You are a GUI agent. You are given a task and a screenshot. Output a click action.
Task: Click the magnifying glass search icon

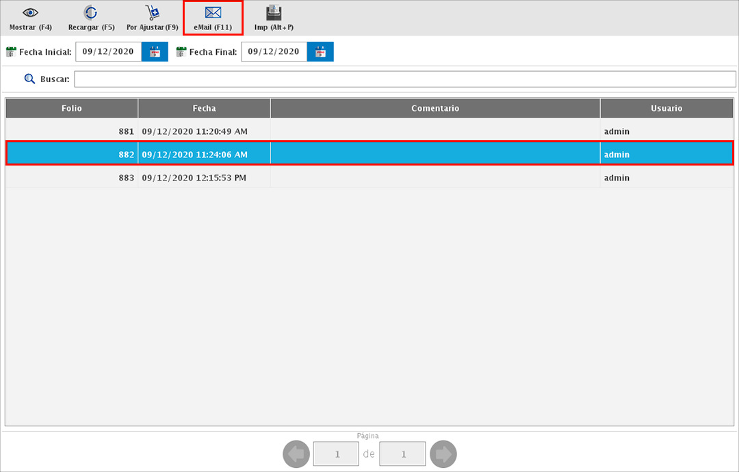tap(29, 79)
